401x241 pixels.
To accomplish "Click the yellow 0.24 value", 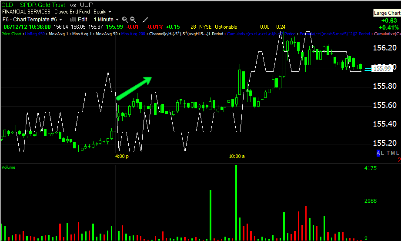I will tap(281, 27).
